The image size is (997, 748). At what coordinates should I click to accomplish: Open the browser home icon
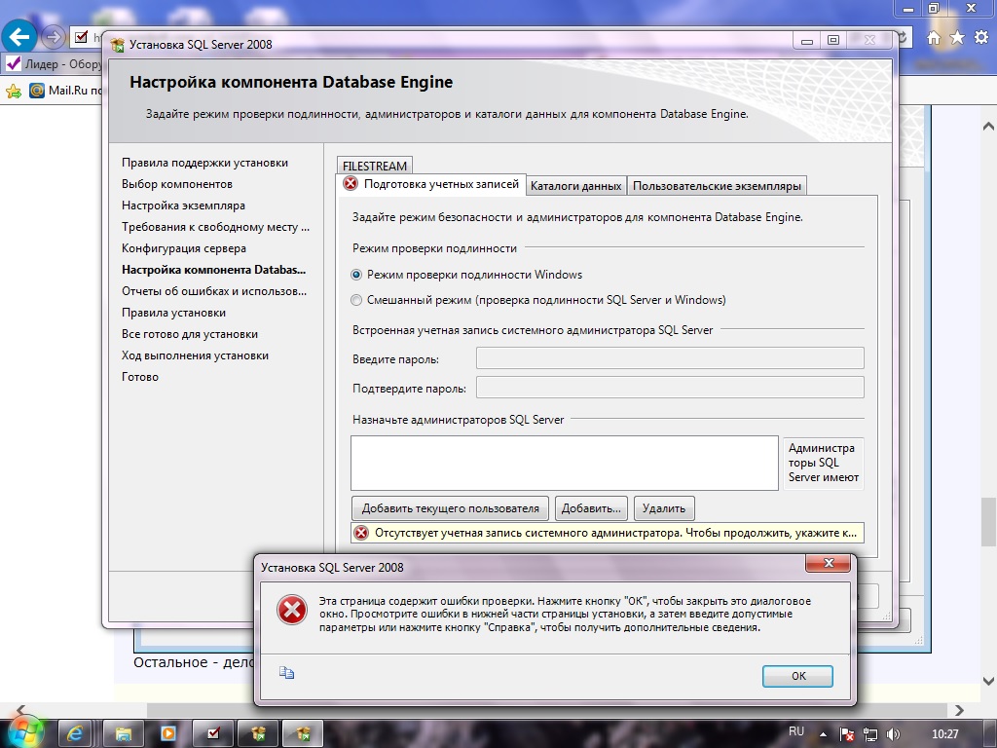[934, 38]
